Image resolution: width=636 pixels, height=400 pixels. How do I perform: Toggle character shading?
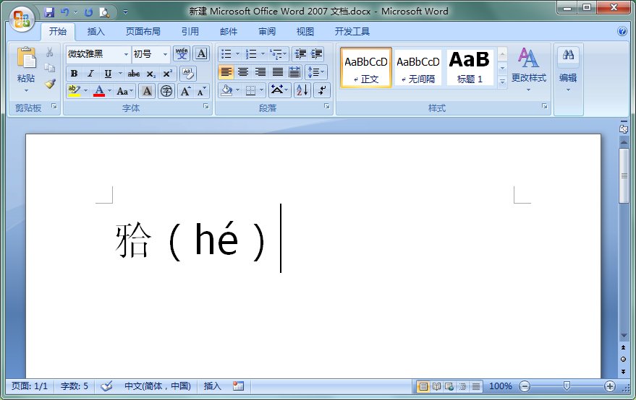click(147, 91)
